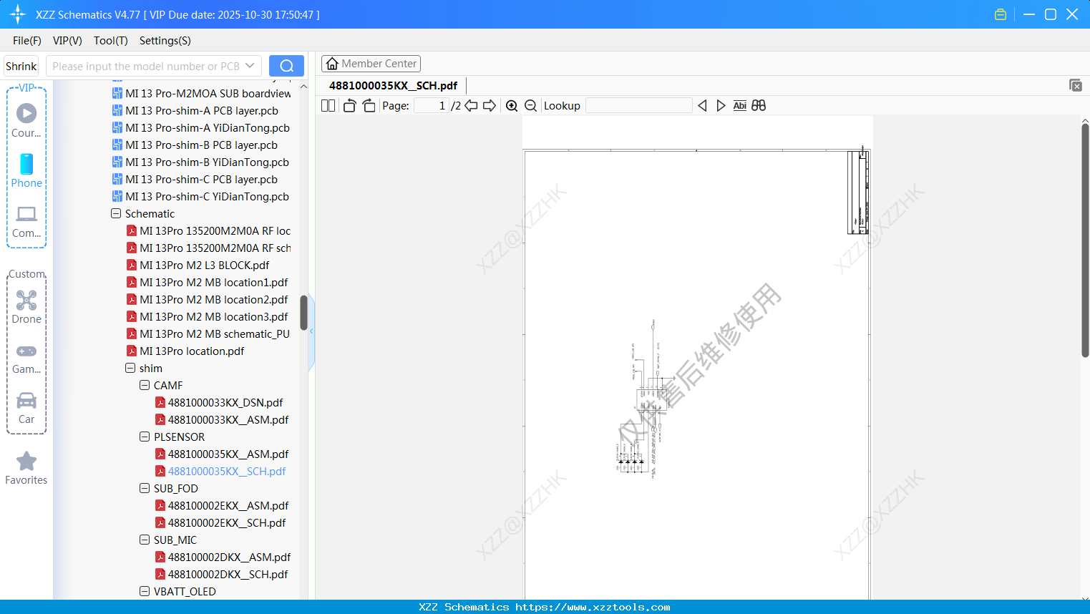This screenshot has height=614, width=1090.
Task: Click inside the Lookup search field
Action: [638, 105]
